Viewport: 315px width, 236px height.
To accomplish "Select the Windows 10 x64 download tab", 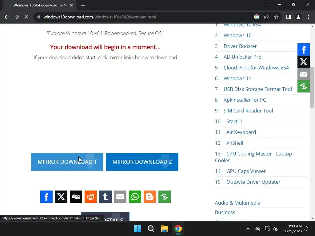I will 39,5.
